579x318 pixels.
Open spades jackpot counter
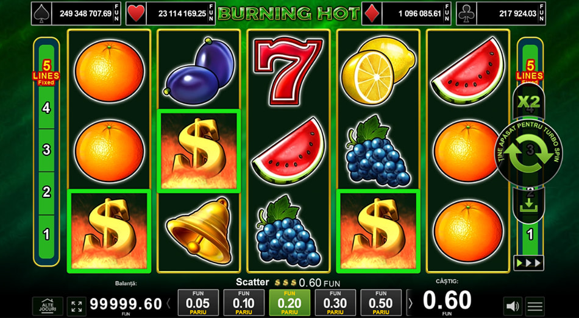[x=76, y=13]
